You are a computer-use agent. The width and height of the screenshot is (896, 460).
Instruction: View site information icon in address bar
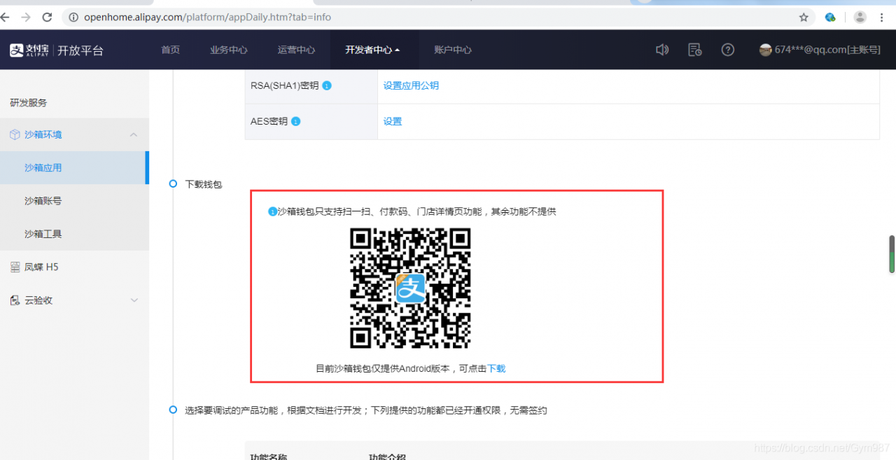[73, 17]
